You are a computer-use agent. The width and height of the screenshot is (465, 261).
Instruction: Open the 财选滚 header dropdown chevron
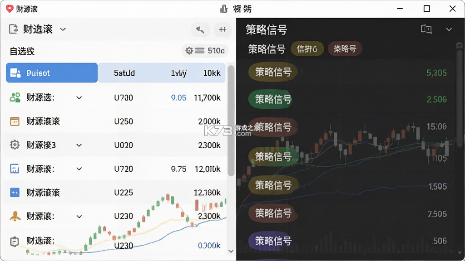[x=63, y=29]
